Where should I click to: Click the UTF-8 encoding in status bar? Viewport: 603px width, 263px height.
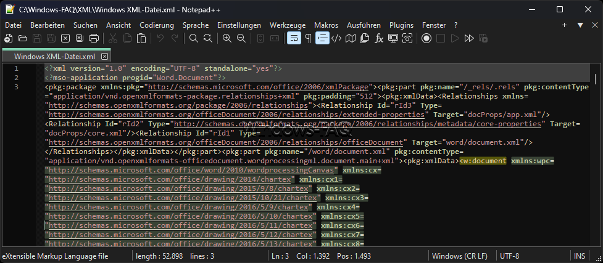[x=510, y=256]
